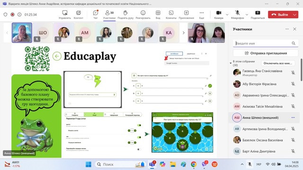Click the 'Введите имя' search field
Viewport: 303px width, 170px height.
(x=266, y=43)
